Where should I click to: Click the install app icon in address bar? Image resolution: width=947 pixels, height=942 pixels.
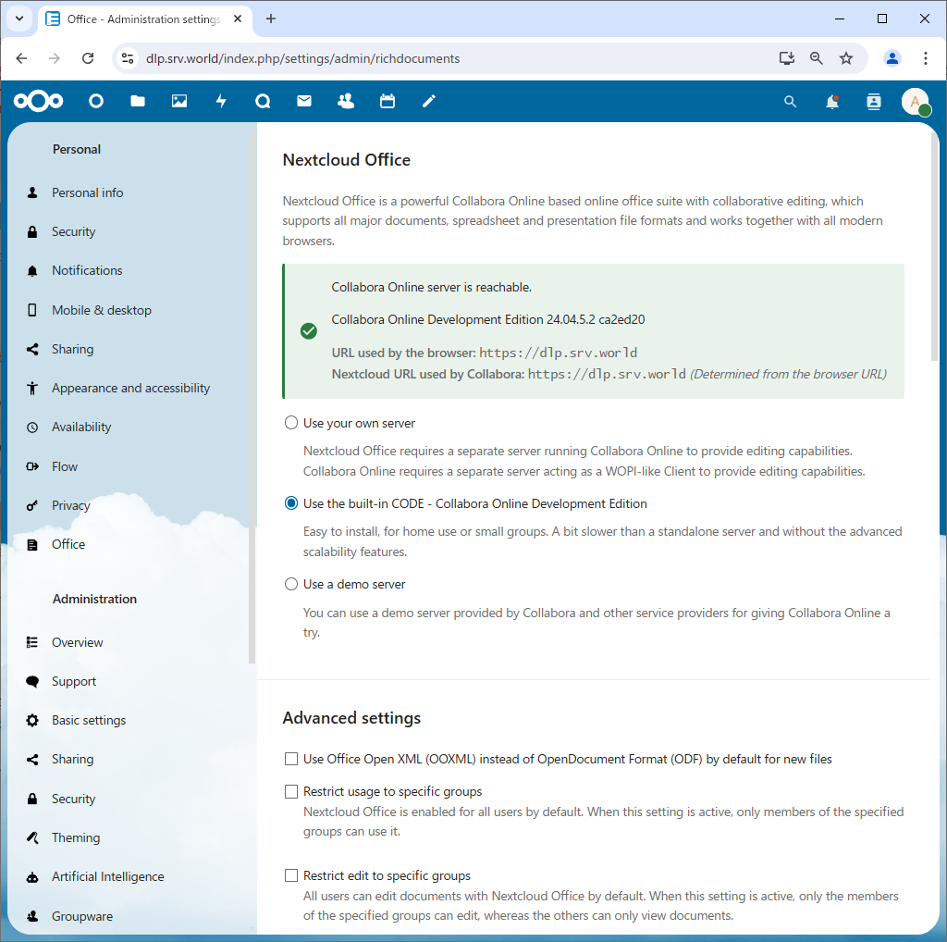(786, 58)
